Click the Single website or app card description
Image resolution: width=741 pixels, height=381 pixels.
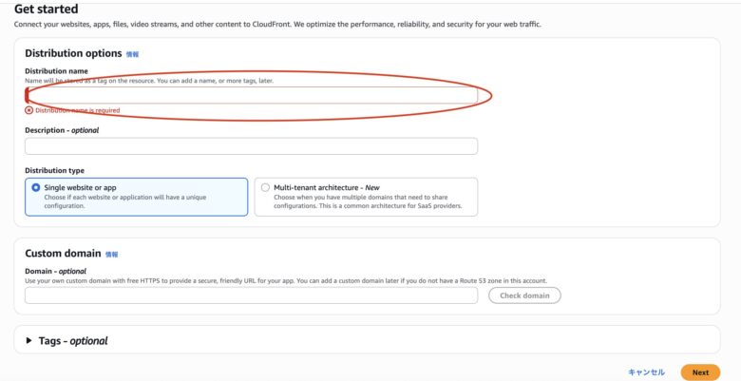click(123, 201)
